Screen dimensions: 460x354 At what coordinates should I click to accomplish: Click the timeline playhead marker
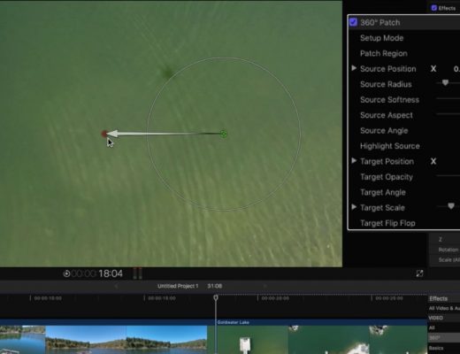click(216, 297)
